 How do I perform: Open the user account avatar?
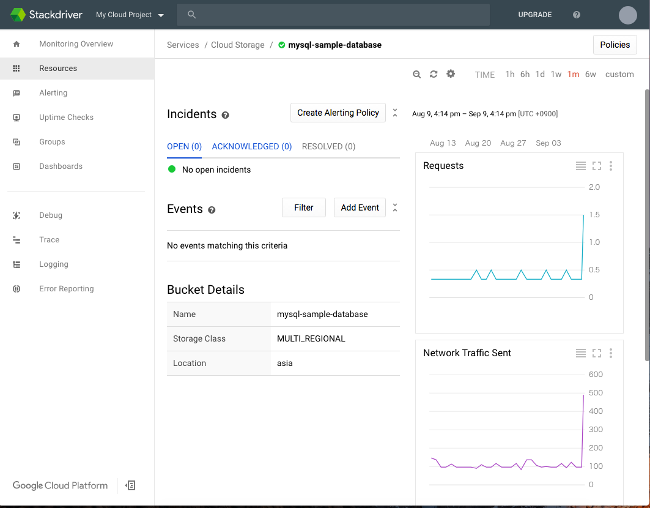click(627, 15)
